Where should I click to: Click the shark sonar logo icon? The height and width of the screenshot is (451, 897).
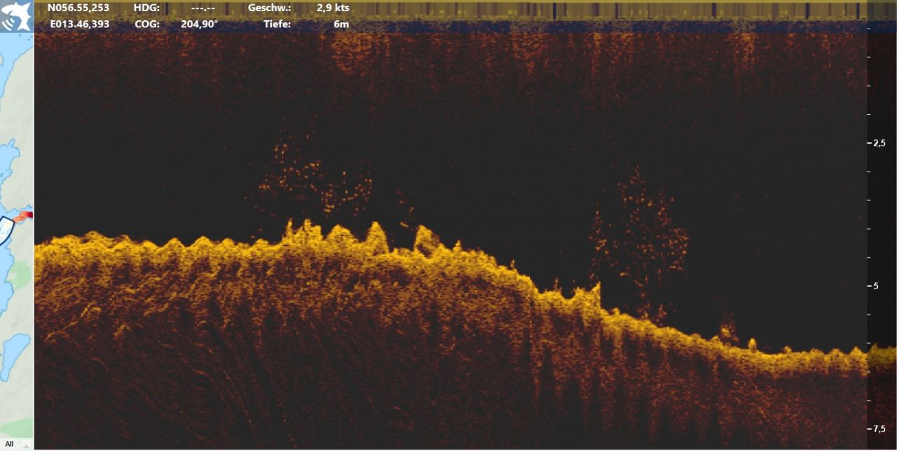pyautogui.click(x=16, y=15)
